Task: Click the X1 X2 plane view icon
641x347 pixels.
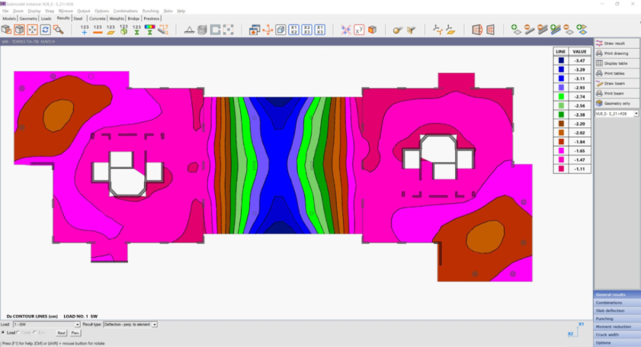Action: click(294, 29)
